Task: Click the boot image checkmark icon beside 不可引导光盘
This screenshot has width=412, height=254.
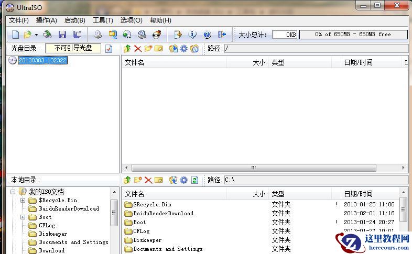Action: [109, 49]
